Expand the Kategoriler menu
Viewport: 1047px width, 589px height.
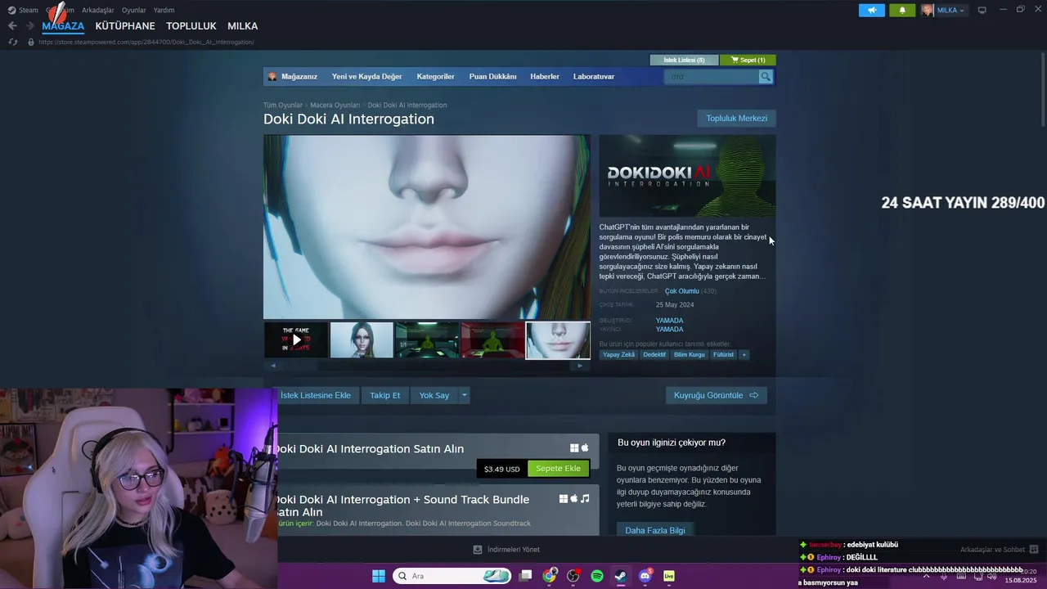[x=435, y=76]
